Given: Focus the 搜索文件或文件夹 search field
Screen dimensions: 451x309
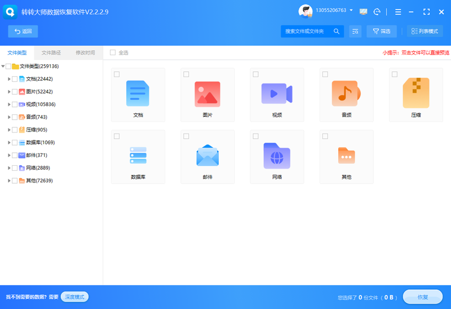Looking at the screenshot, I should point(307,32).
